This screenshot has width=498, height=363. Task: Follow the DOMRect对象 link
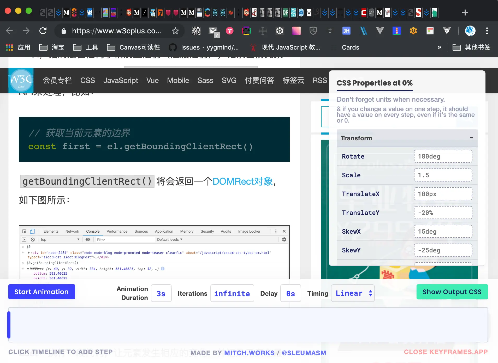tap(243, 181)
